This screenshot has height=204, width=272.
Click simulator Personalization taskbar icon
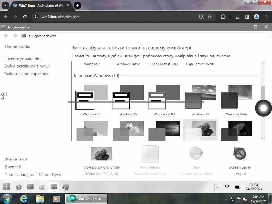point(54,187)
